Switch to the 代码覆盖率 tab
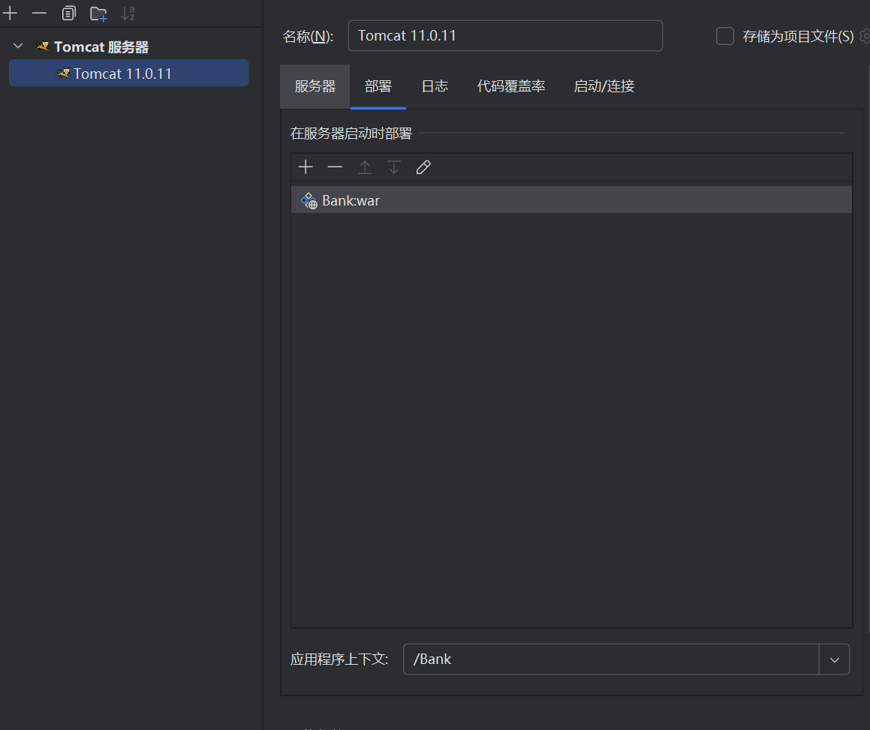The image size is (870, 730). (511, 86)
